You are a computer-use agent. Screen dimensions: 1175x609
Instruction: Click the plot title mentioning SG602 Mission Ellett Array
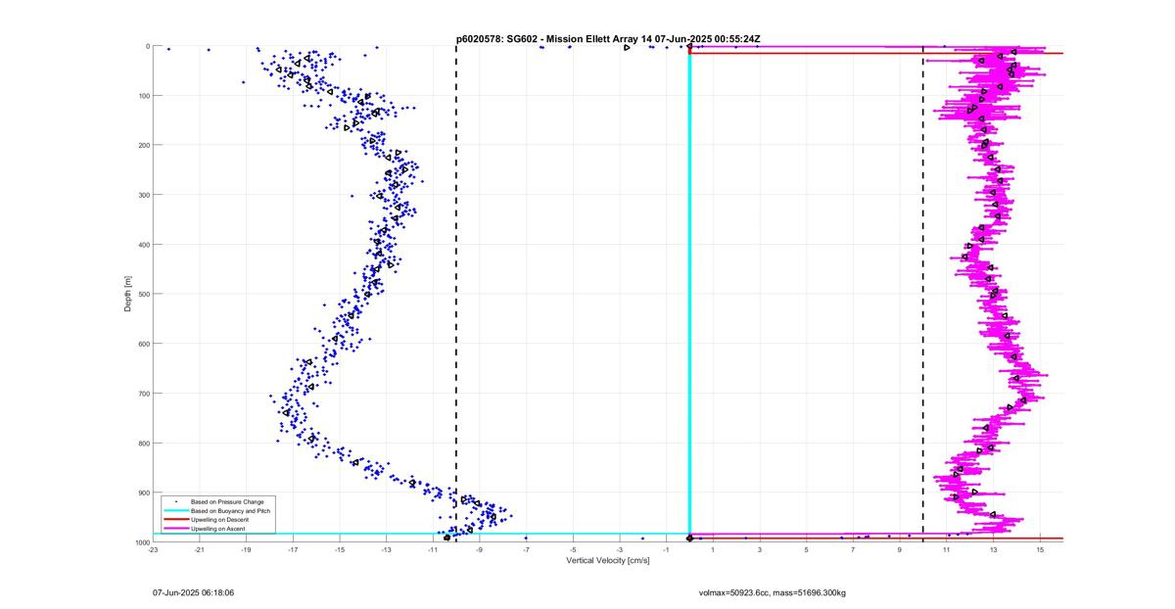click(x=608, y=38)
